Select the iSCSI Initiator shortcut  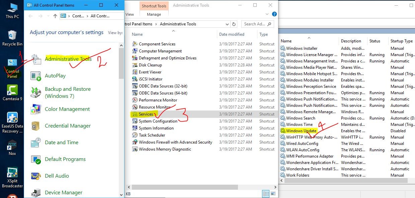[151, 79]
